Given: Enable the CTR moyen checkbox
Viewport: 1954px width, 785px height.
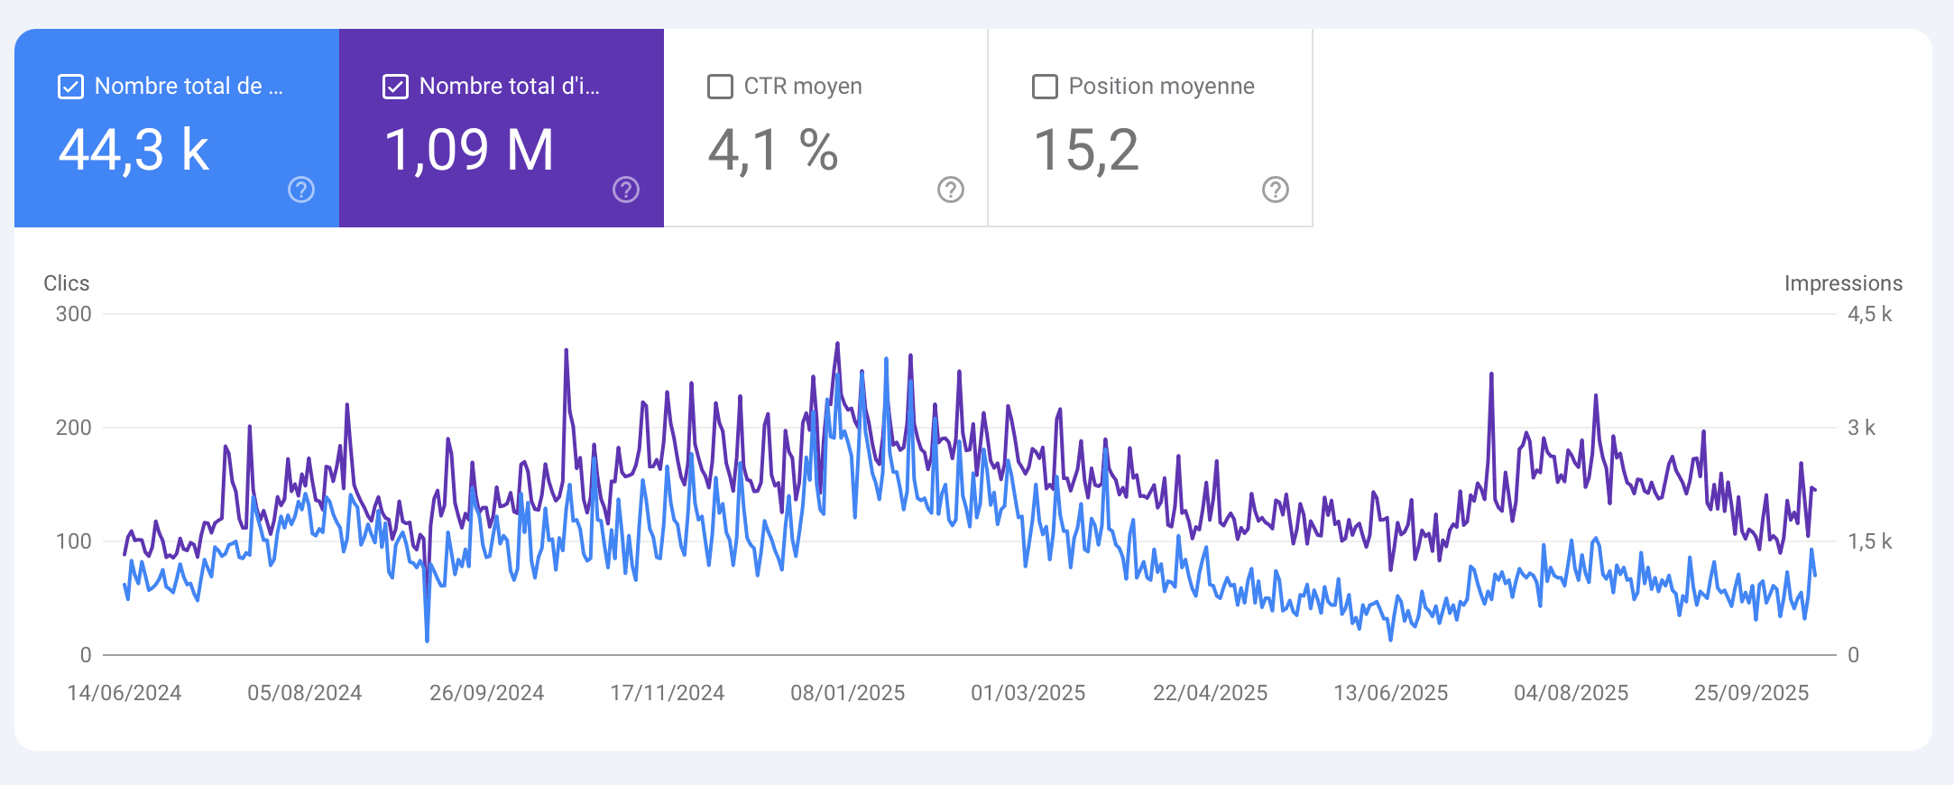Looking at the screenshot, I should [720, 87].
